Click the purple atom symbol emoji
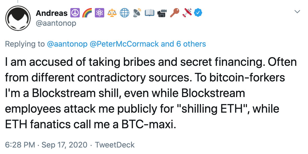Image resolution: width=308 pixels, height=154 pixels. coord(100,13)
